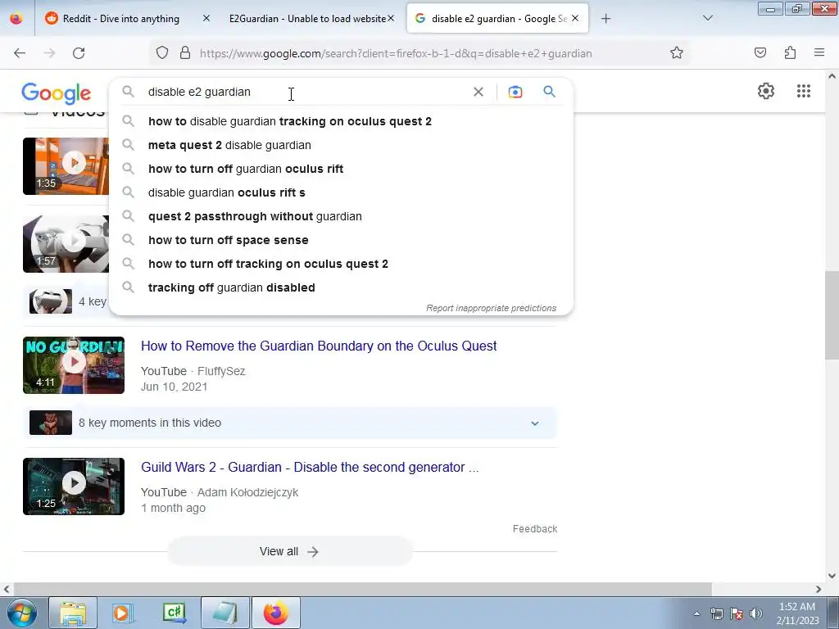Viewport: 839px width, 629px height.
Task: Open the C# taskbar application
Action: coord(175,613)
